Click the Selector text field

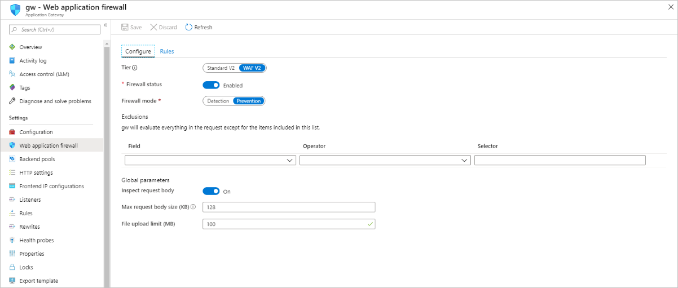[x=560, y=161]
